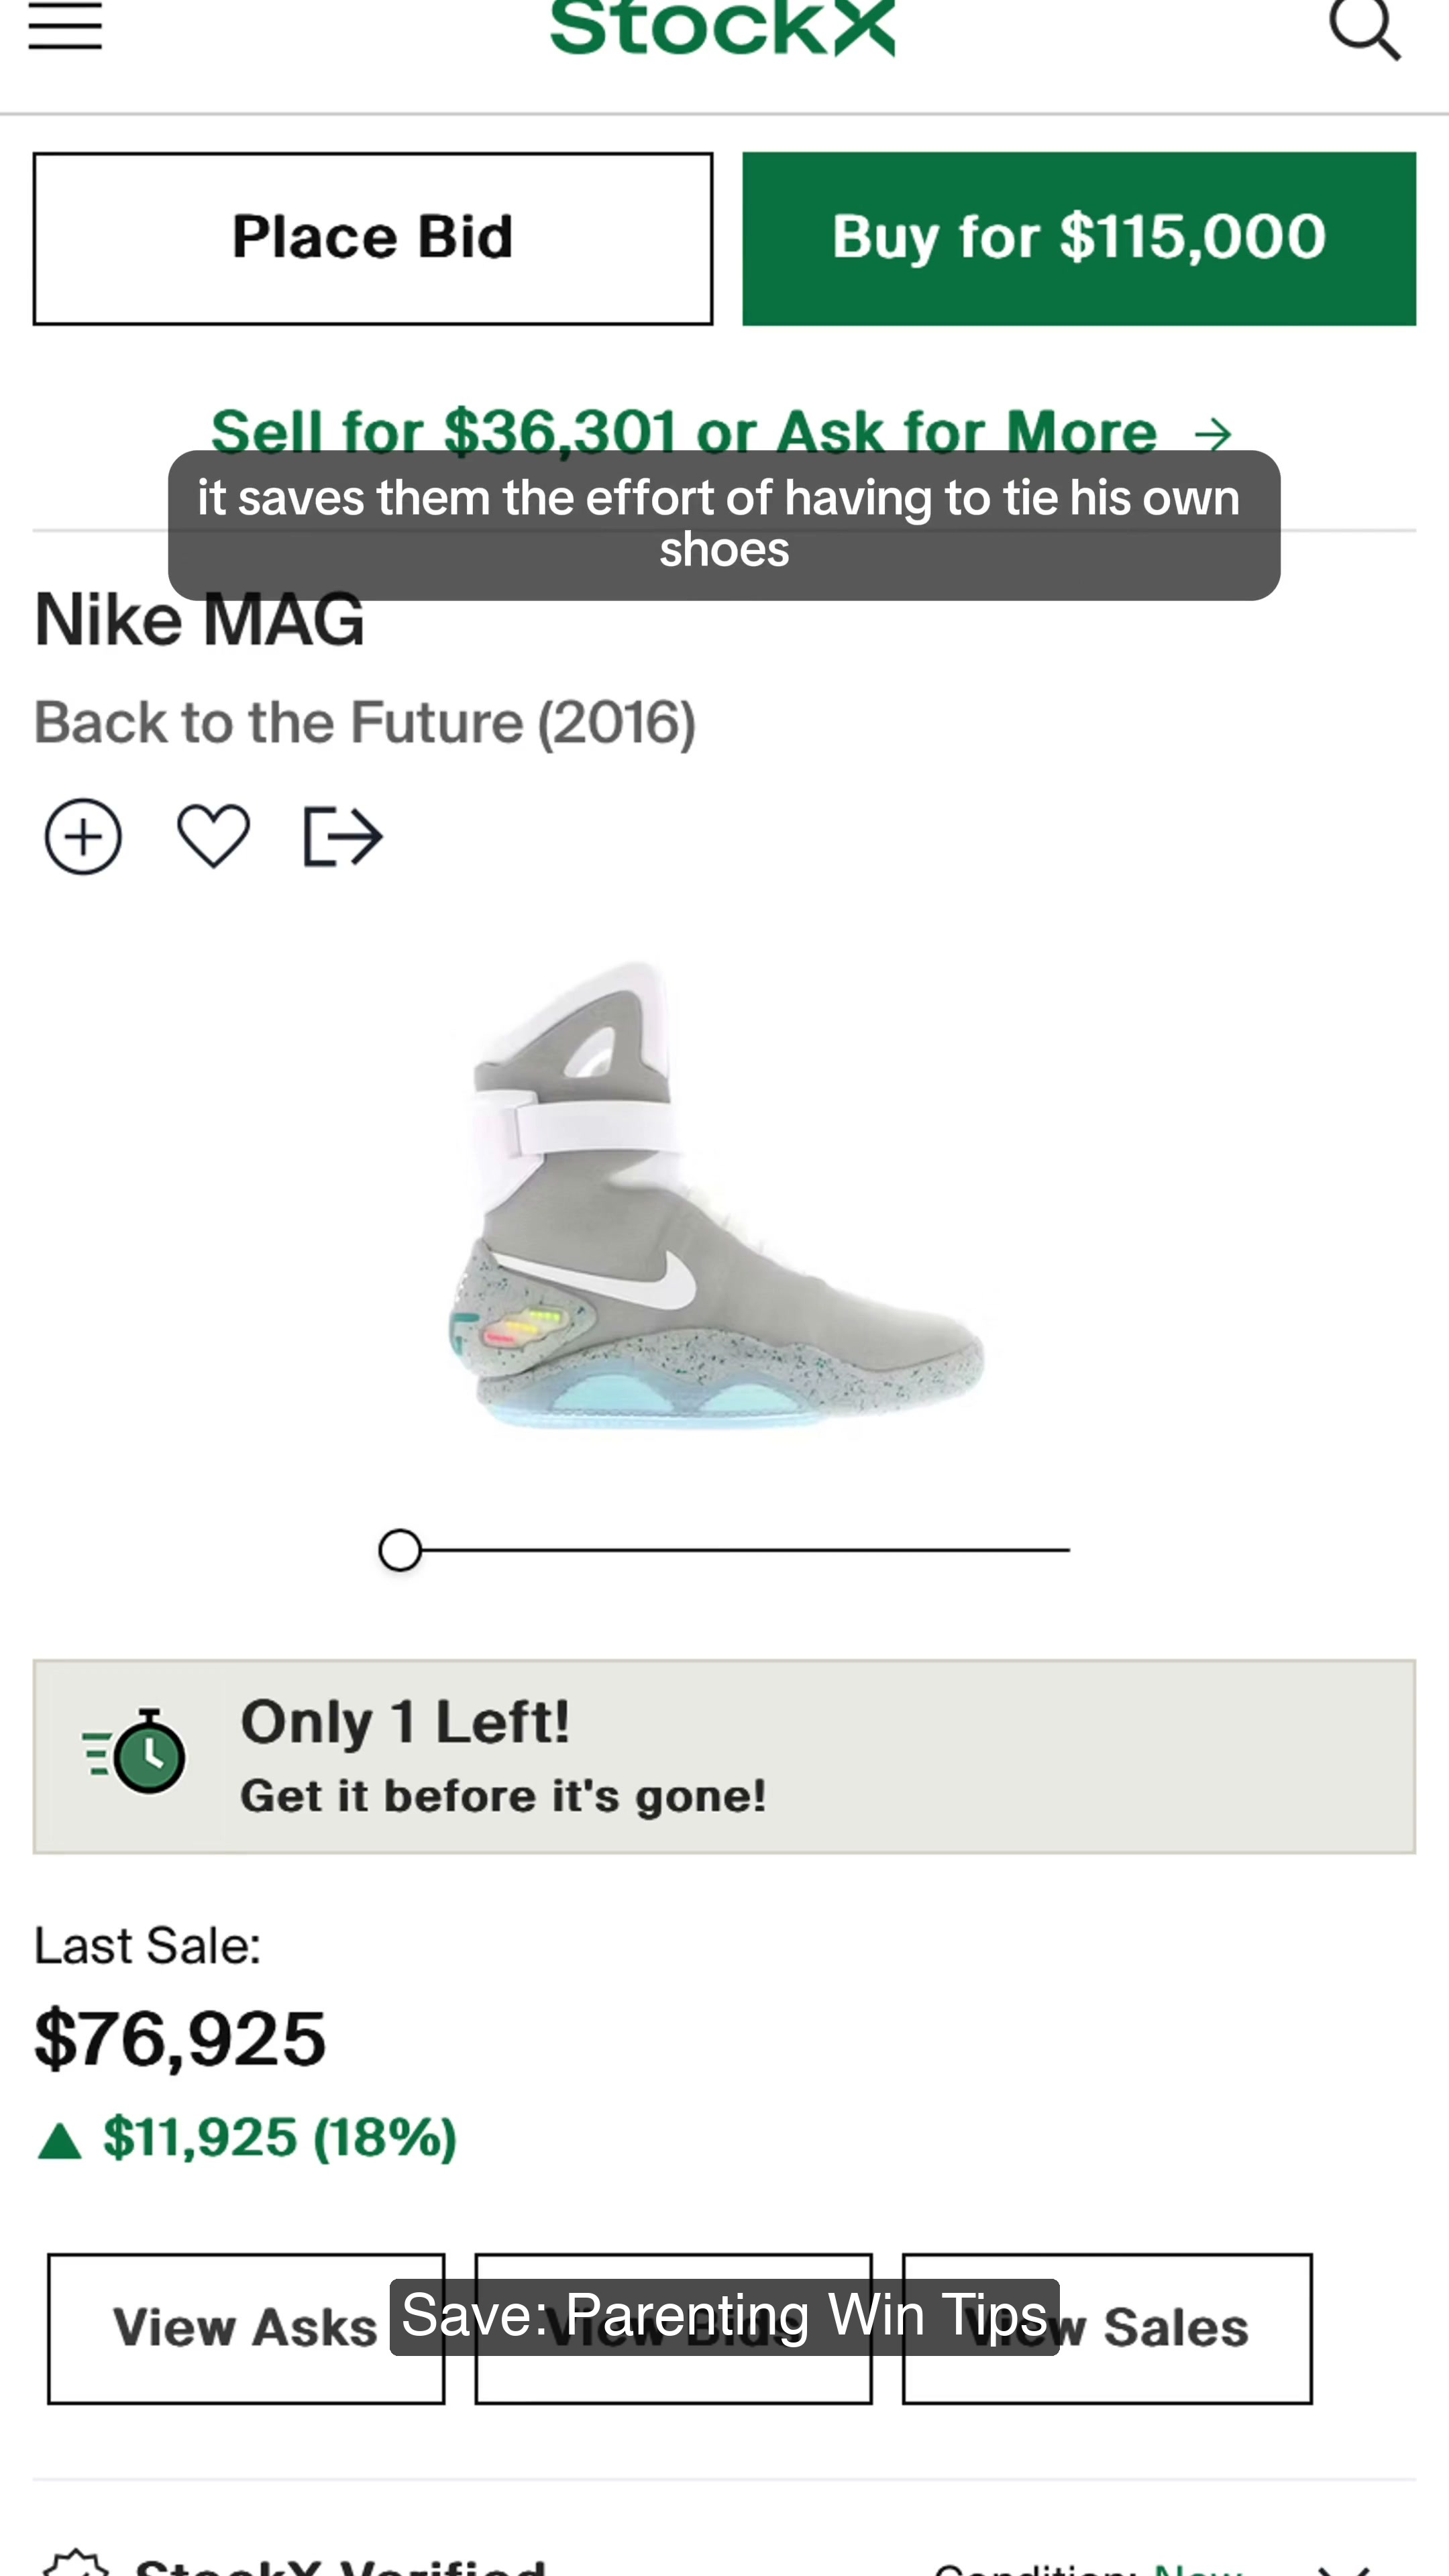This screenshot has height=2576, width=1449.
Task: Add Nike MAG to portfolio (plus icon)
Action: point(83,837)
